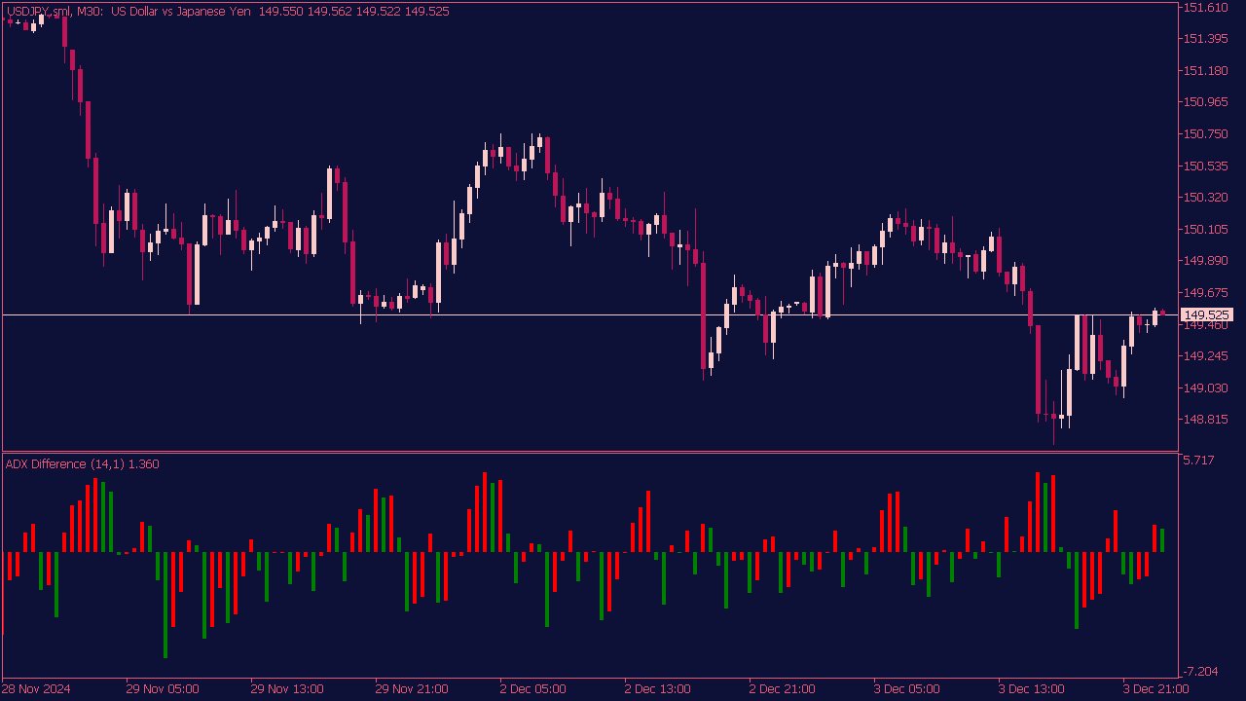Click the 148.815 price scale value
This screenshot has width=1246, height=701.
(1206, 421)
